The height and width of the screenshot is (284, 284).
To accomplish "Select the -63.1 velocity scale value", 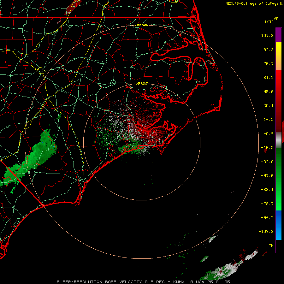I will (x=267, y=190).
